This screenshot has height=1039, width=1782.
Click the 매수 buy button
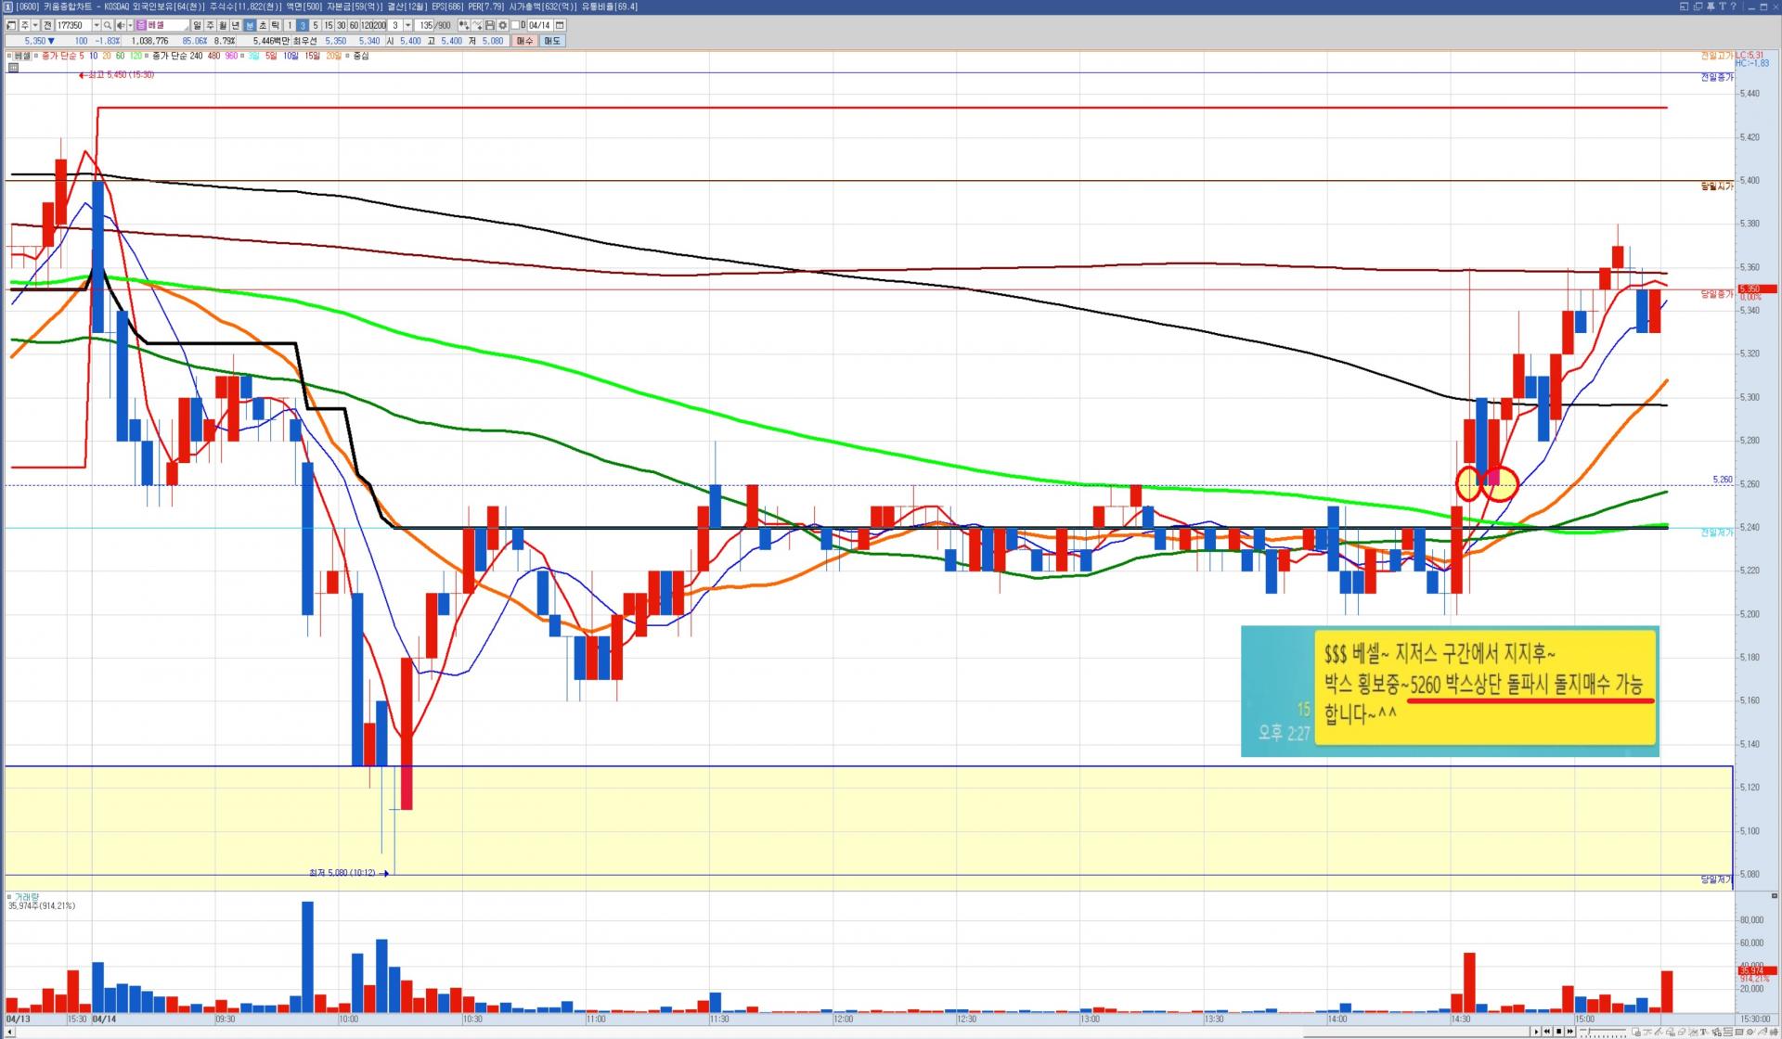click(524, 41)
